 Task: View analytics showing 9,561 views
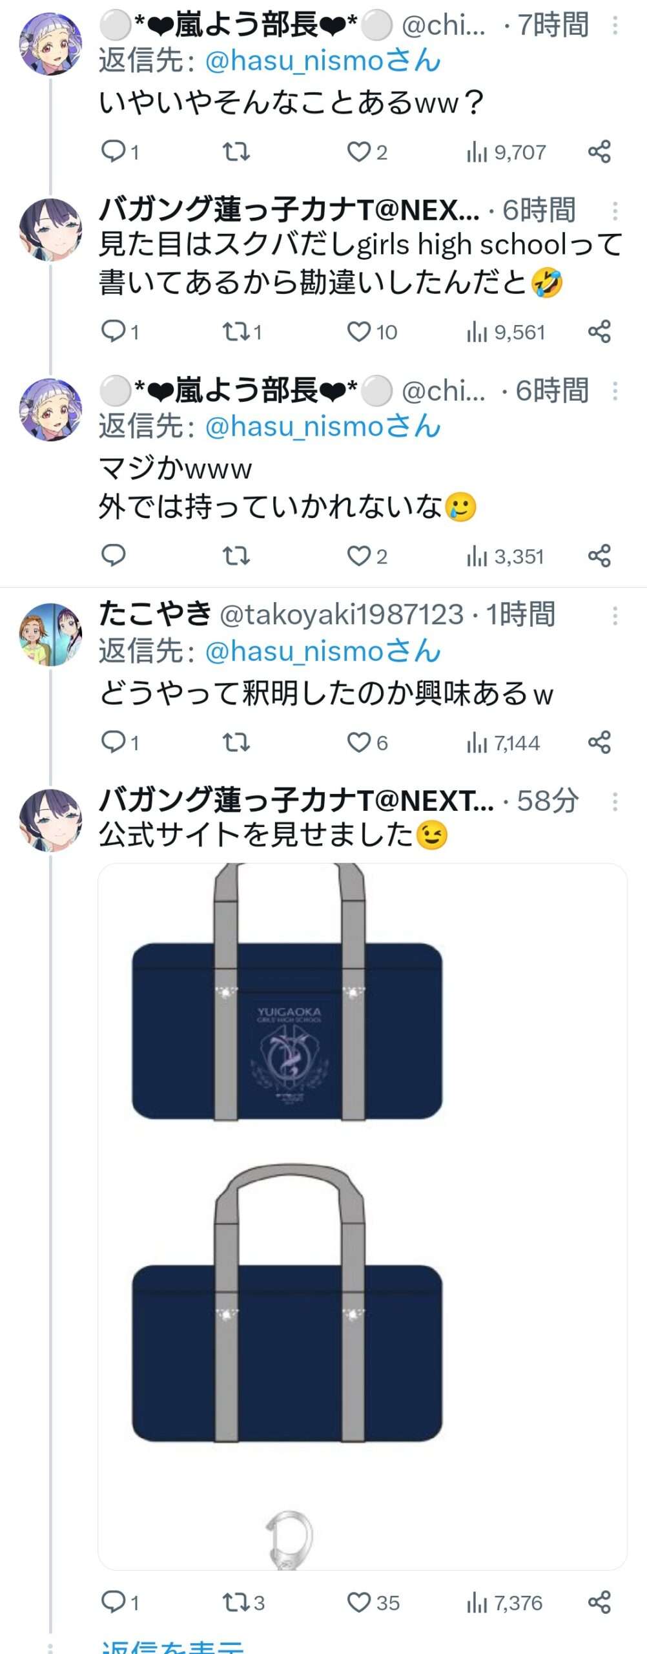pos(506,332)
